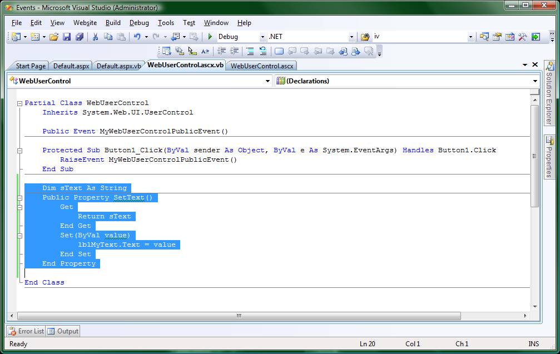Click inside the find text box 'iv'
560x354 pixels.
(420, 37)
